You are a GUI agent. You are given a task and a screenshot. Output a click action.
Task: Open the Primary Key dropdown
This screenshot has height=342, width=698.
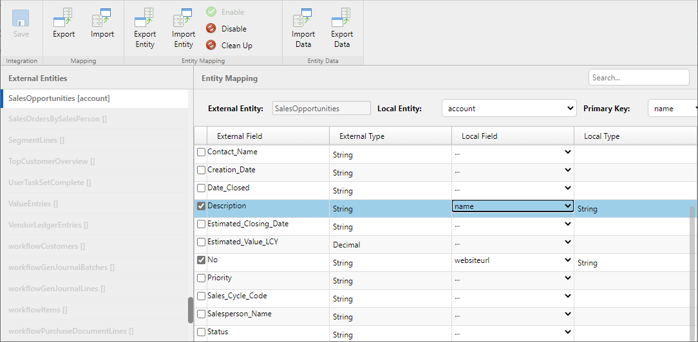pyautogui.click(x=672, y=109)
